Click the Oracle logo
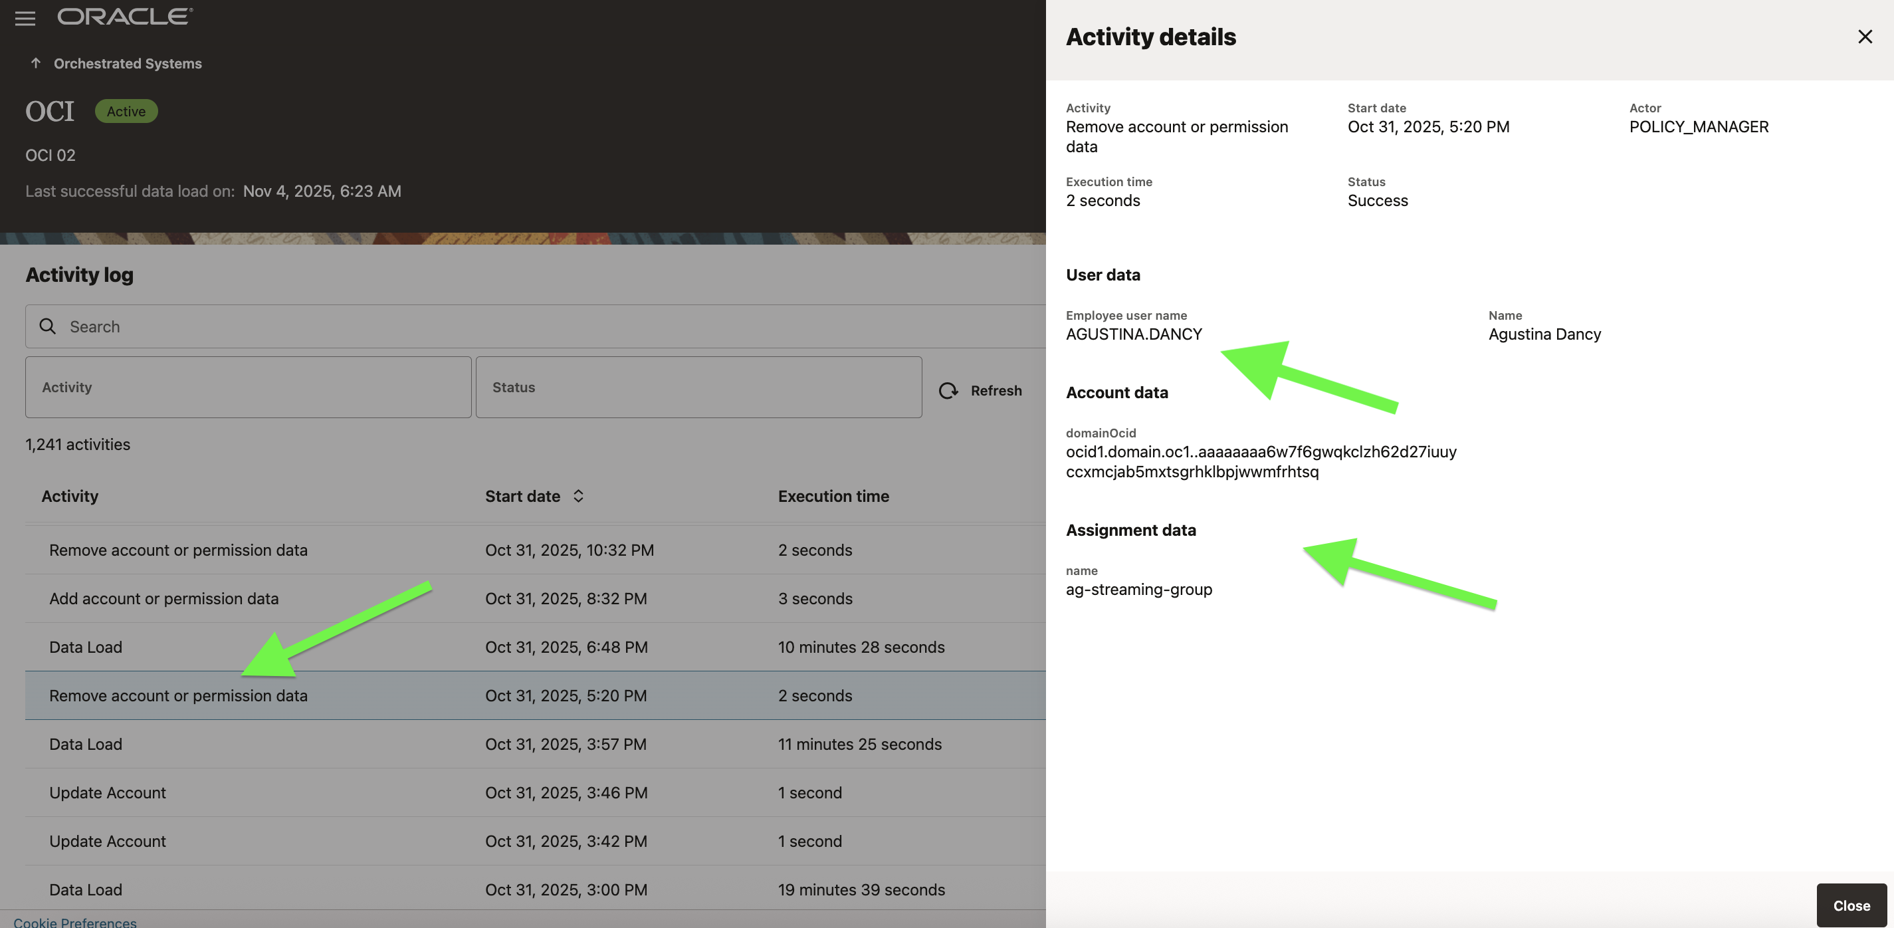 125,17
